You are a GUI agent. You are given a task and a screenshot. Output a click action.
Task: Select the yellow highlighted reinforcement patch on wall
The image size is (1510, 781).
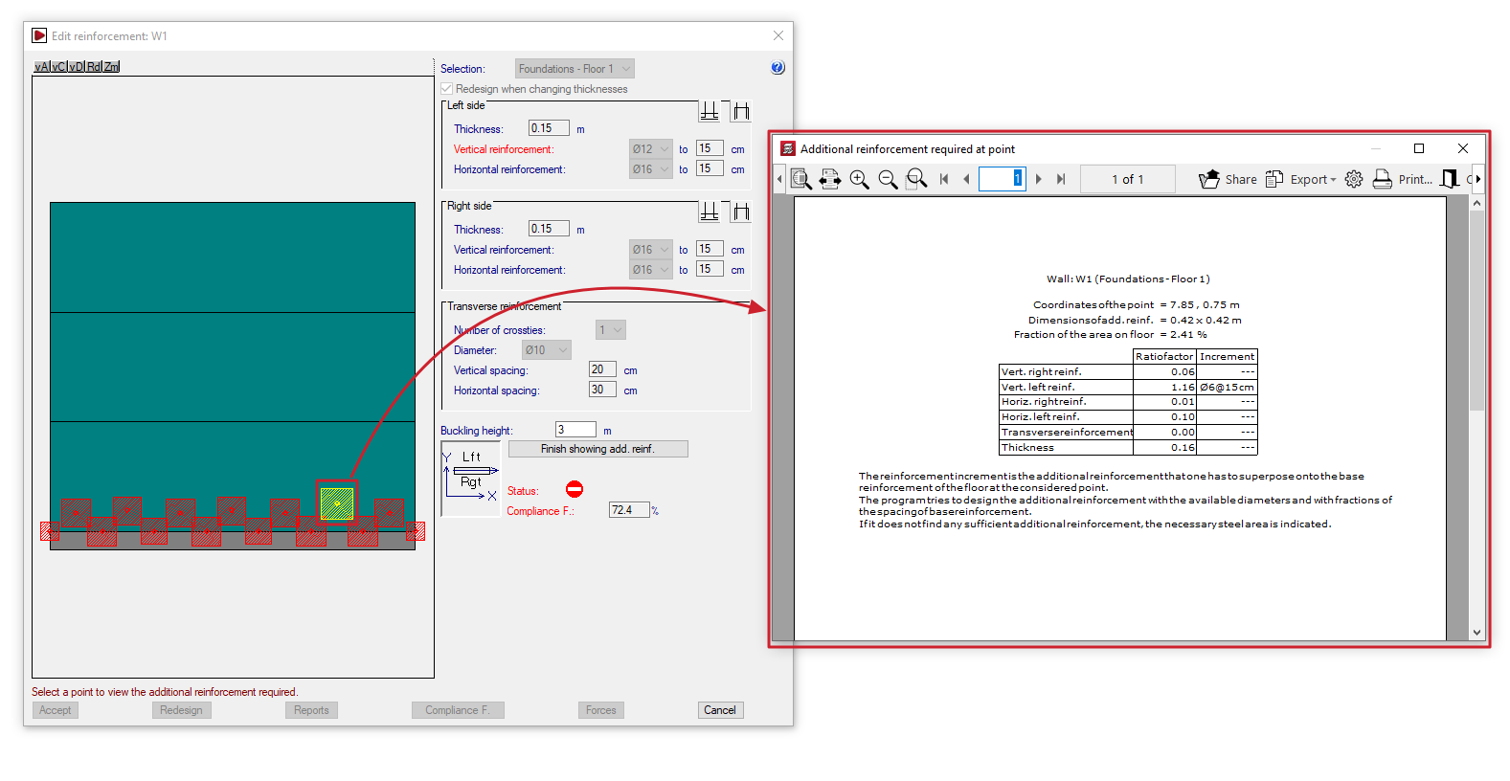coord(337,503)
